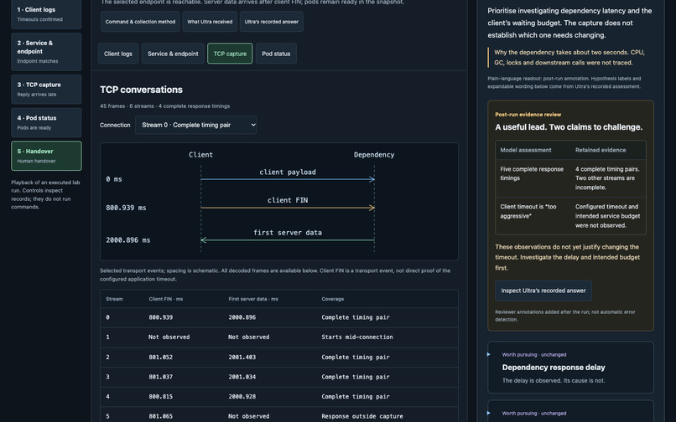Switch to TCP capture evidence tab

[230, 54]
